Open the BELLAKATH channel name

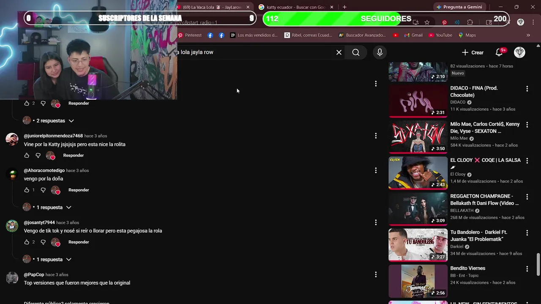click(x=462, y=211)
